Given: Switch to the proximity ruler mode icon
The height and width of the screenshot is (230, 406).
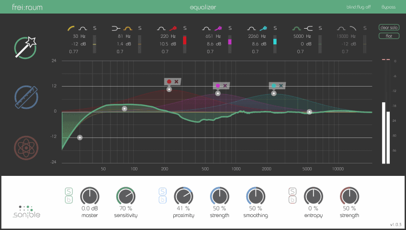Looking at the screenshot, I should coord(26,97).
